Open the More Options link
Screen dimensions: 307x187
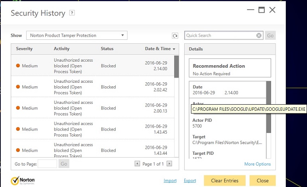coord(258,164)
